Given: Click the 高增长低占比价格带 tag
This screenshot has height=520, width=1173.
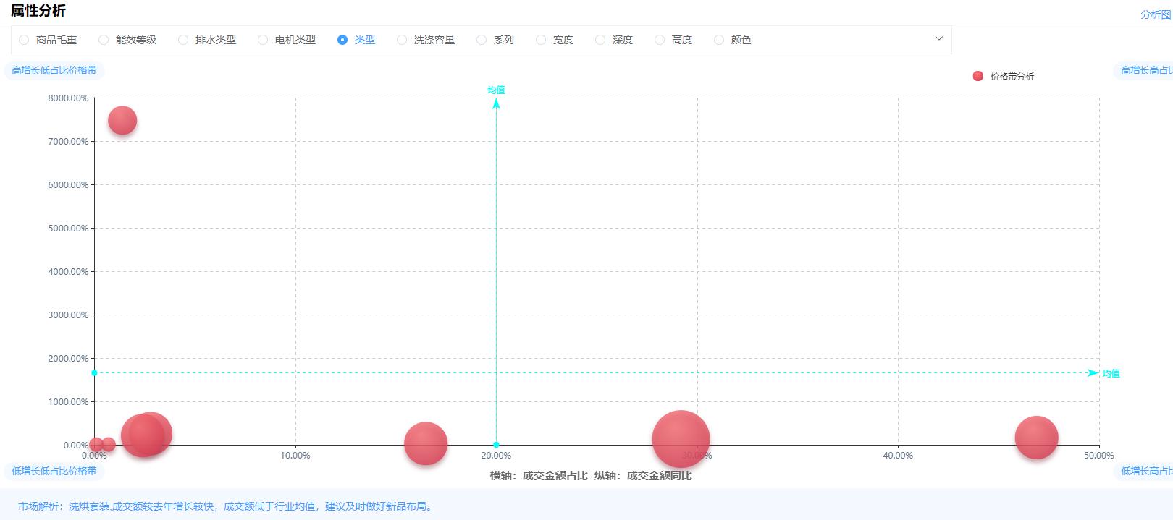Looking at the screenshot, I should [54, 70].
